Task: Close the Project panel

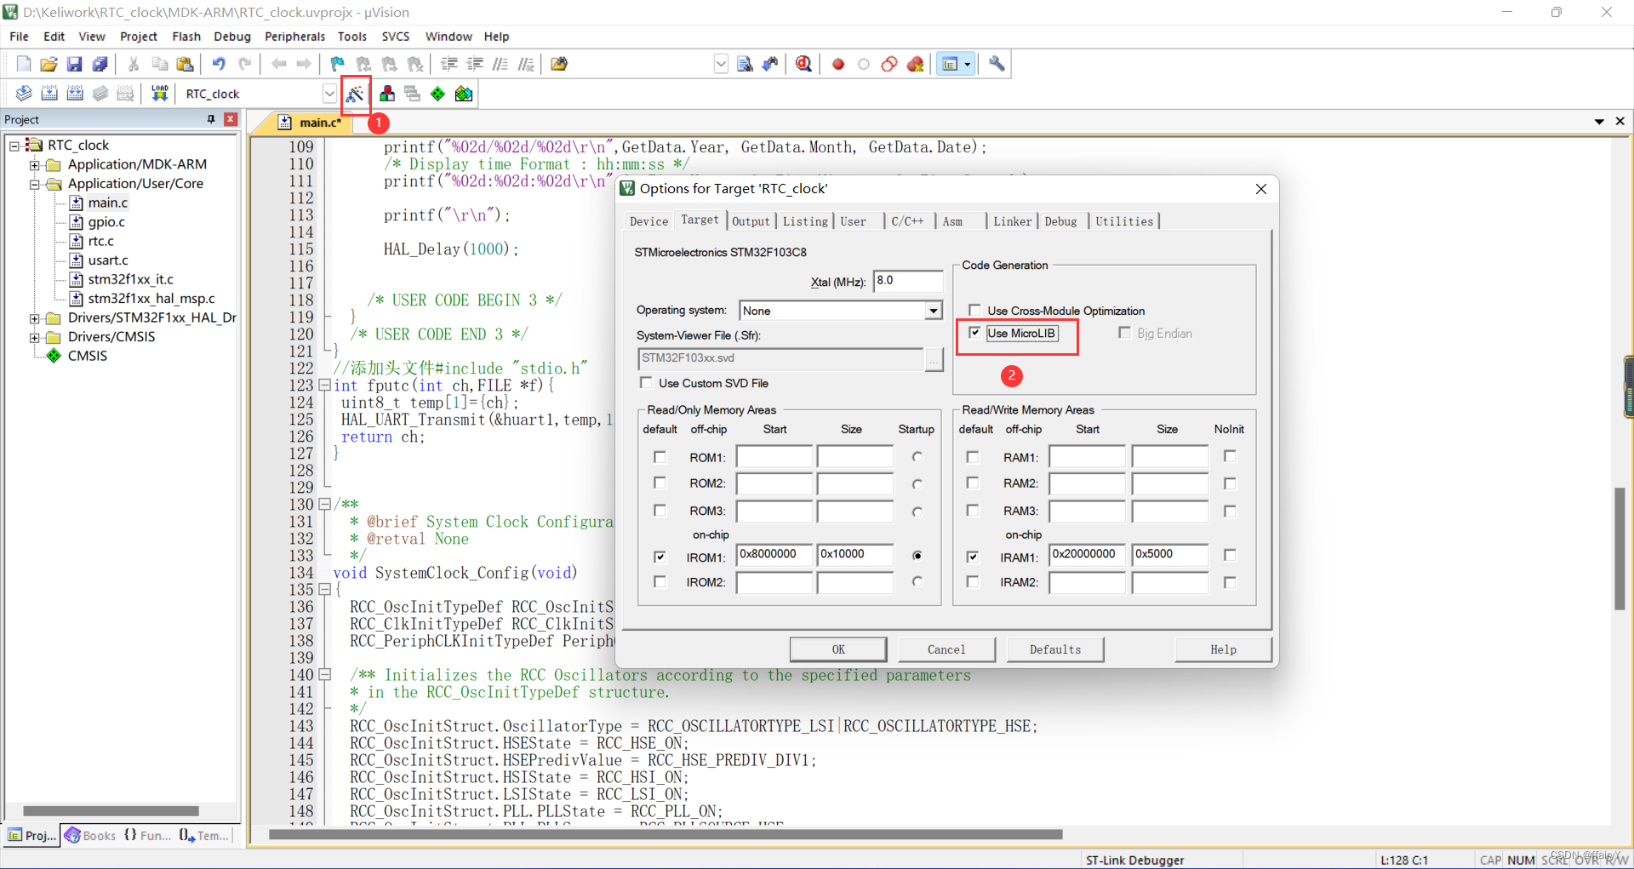Action: click(x=231, y=120)
